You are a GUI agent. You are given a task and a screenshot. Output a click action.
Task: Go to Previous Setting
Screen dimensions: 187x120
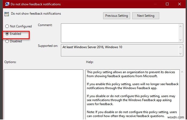117,16
